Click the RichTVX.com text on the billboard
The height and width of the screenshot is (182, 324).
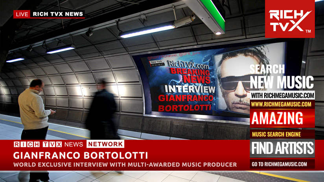coord(182,64)
